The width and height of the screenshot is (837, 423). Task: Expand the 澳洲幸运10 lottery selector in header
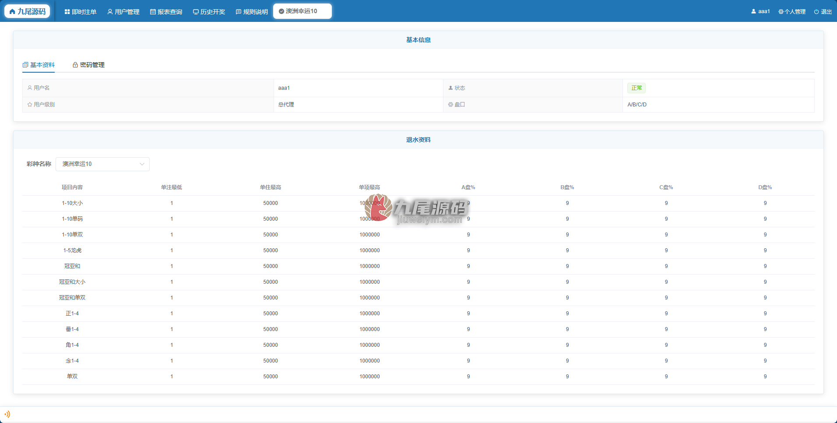[x=302, y=11]
